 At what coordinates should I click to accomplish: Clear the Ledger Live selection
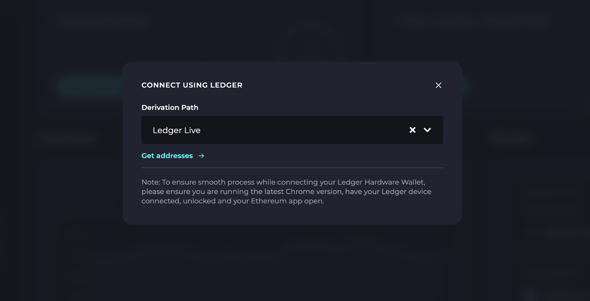(x=412, y=130)
